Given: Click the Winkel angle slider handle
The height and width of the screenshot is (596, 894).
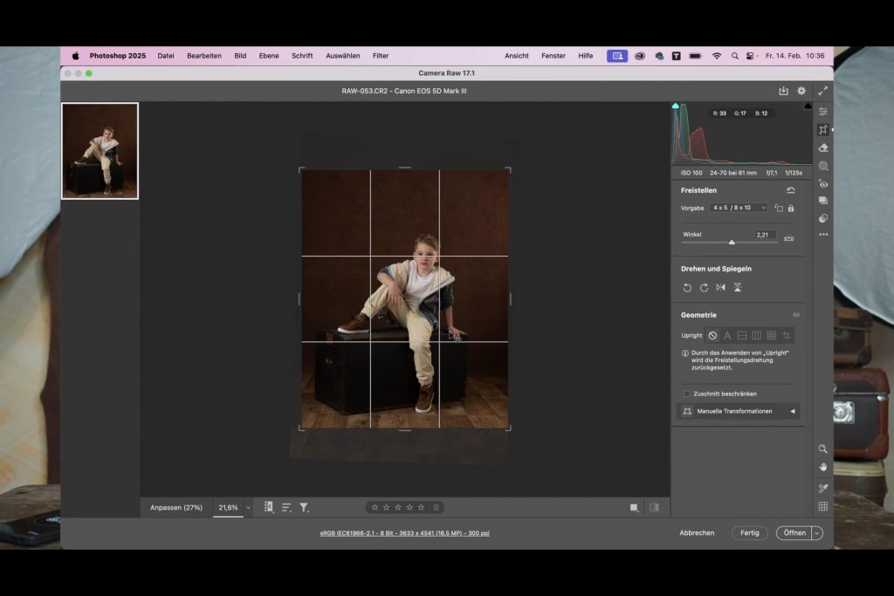Looking at the screenshot, I should point(732,243).
